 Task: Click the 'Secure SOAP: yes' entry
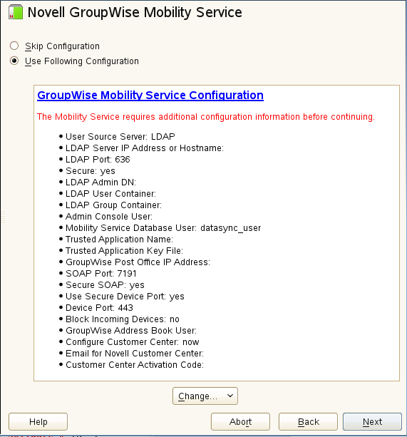click(x=105, y=285)
